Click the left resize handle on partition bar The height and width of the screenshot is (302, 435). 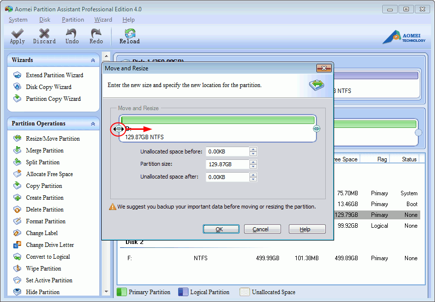click(x=118, y=129)
